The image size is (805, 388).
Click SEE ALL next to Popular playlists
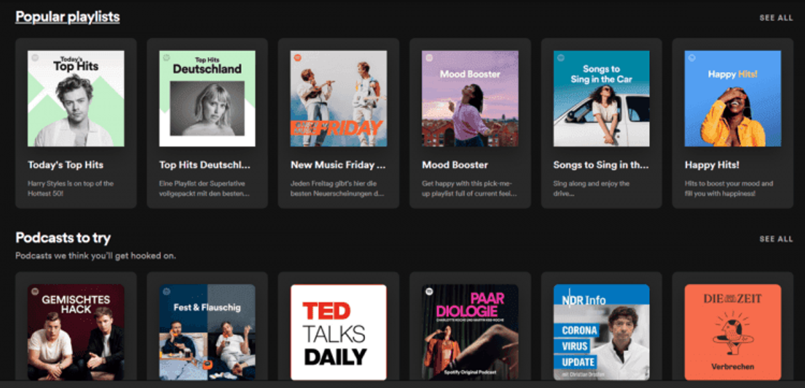coord(776,18)
